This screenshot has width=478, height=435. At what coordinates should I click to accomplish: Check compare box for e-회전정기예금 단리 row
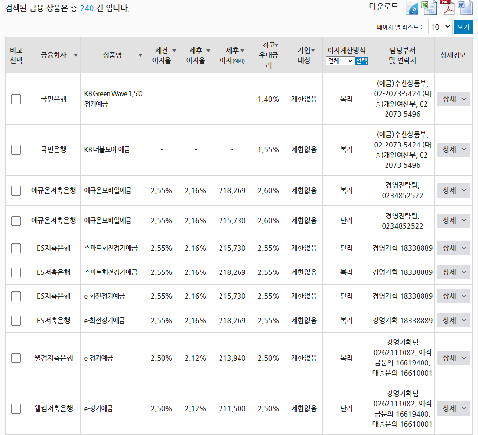(x=16, y=296)
